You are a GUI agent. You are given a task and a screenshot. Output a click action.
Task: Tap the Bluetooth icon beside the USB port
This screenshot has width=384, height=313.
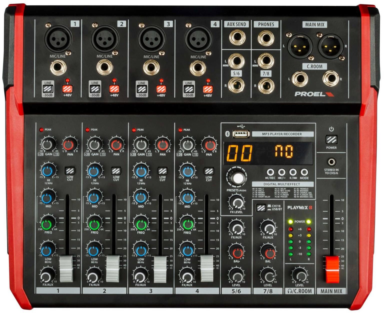point(227,134)
